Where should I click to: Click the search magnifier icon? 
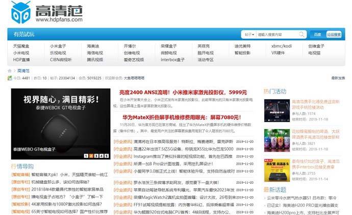click(301, 34)
